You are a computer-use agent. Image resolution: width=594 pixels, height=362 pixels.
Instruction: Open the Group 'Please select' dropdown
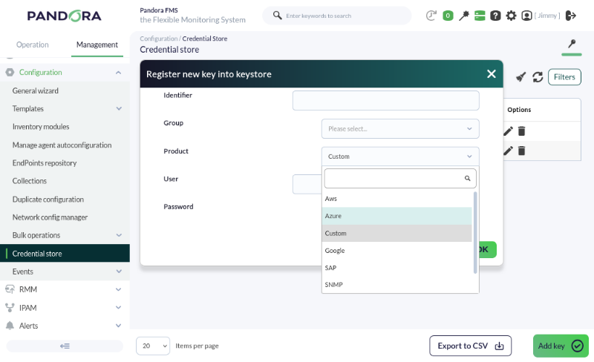click(x=400, y=129)
